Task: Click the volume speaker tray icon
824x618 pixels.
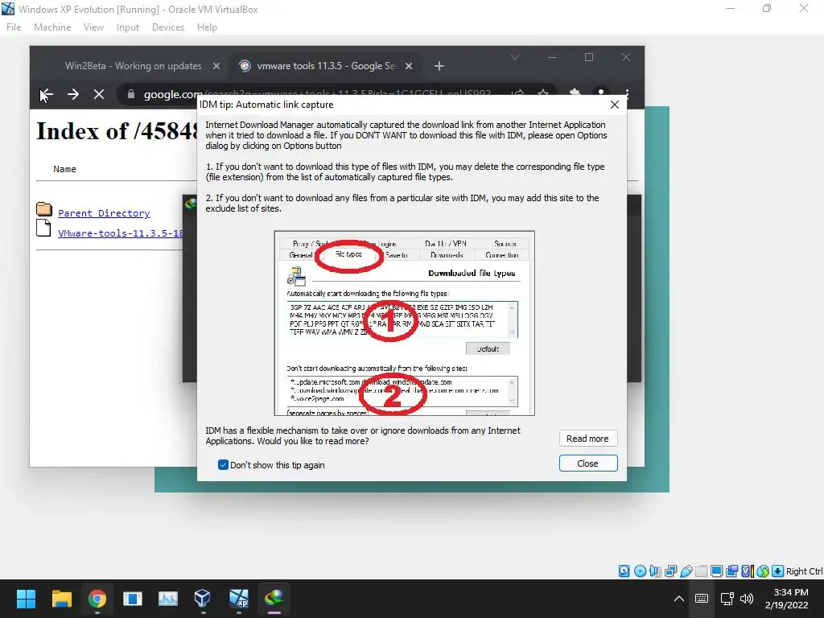Action: tap(746, 599)
